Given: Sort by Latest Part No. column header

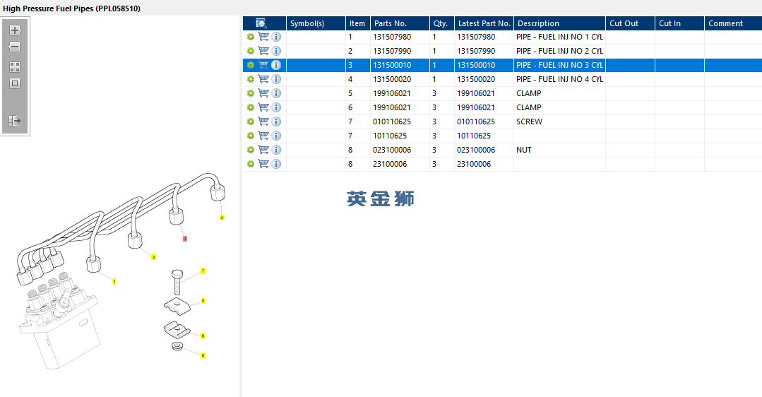Looking at the screenshot, I should [484, 23].
